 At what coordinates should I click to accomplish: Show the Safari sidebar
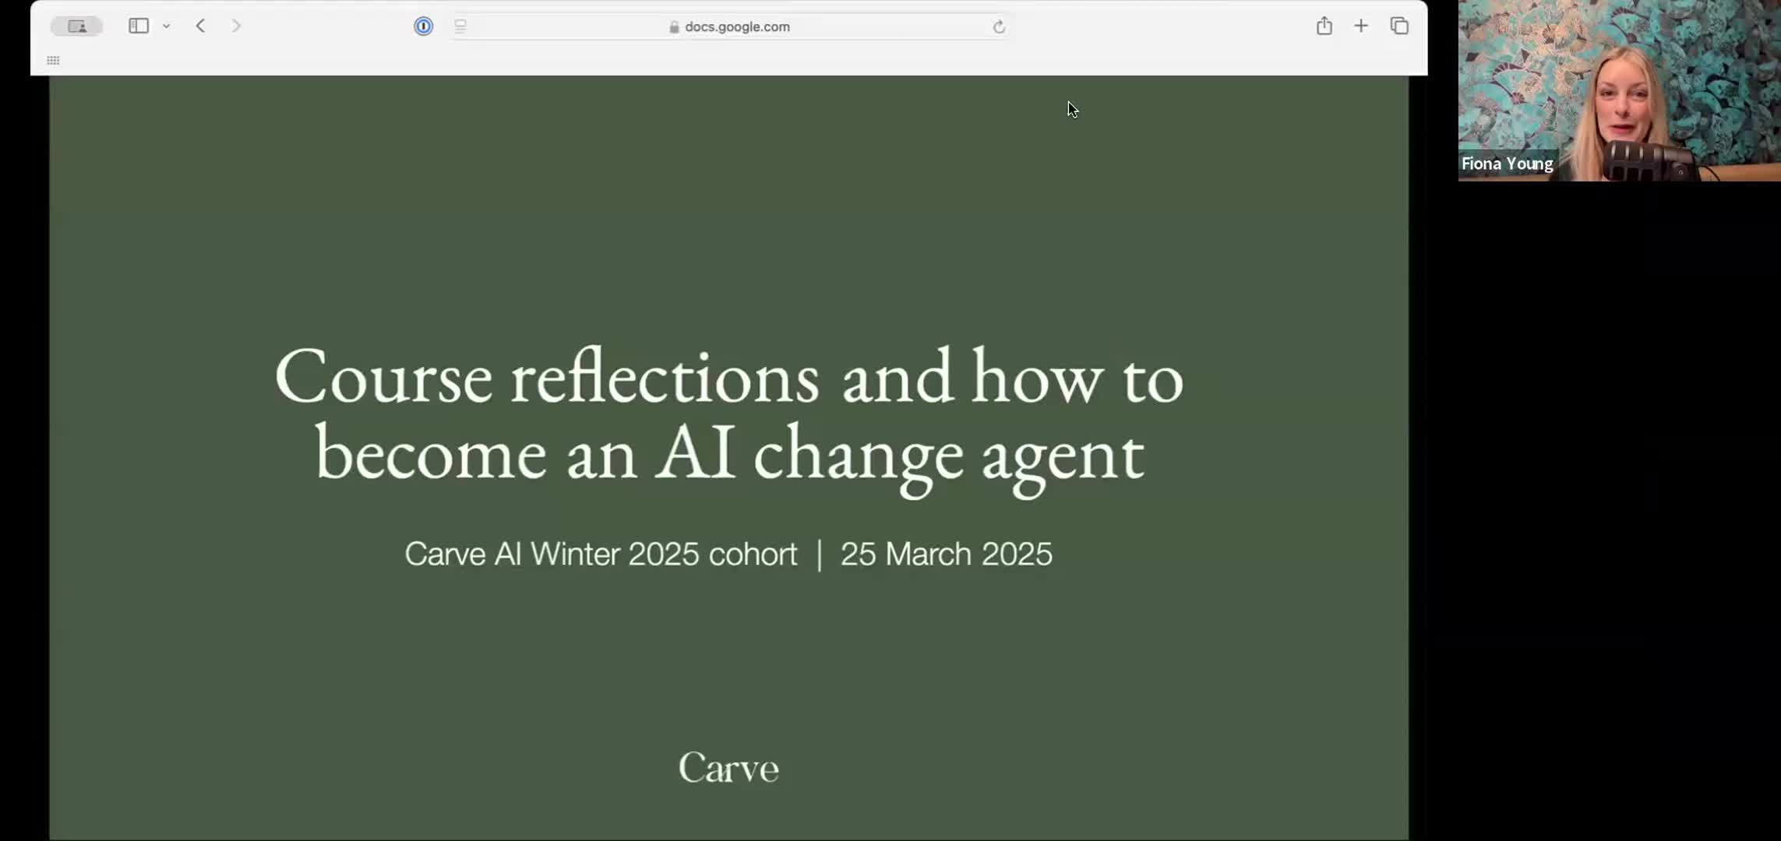[x=138, y=26]
